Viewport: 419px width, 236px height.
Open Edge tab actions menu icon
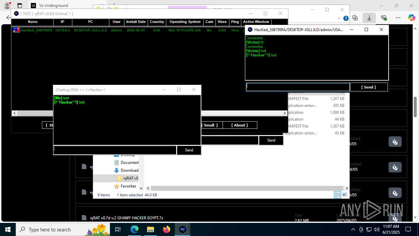[20, 6]
